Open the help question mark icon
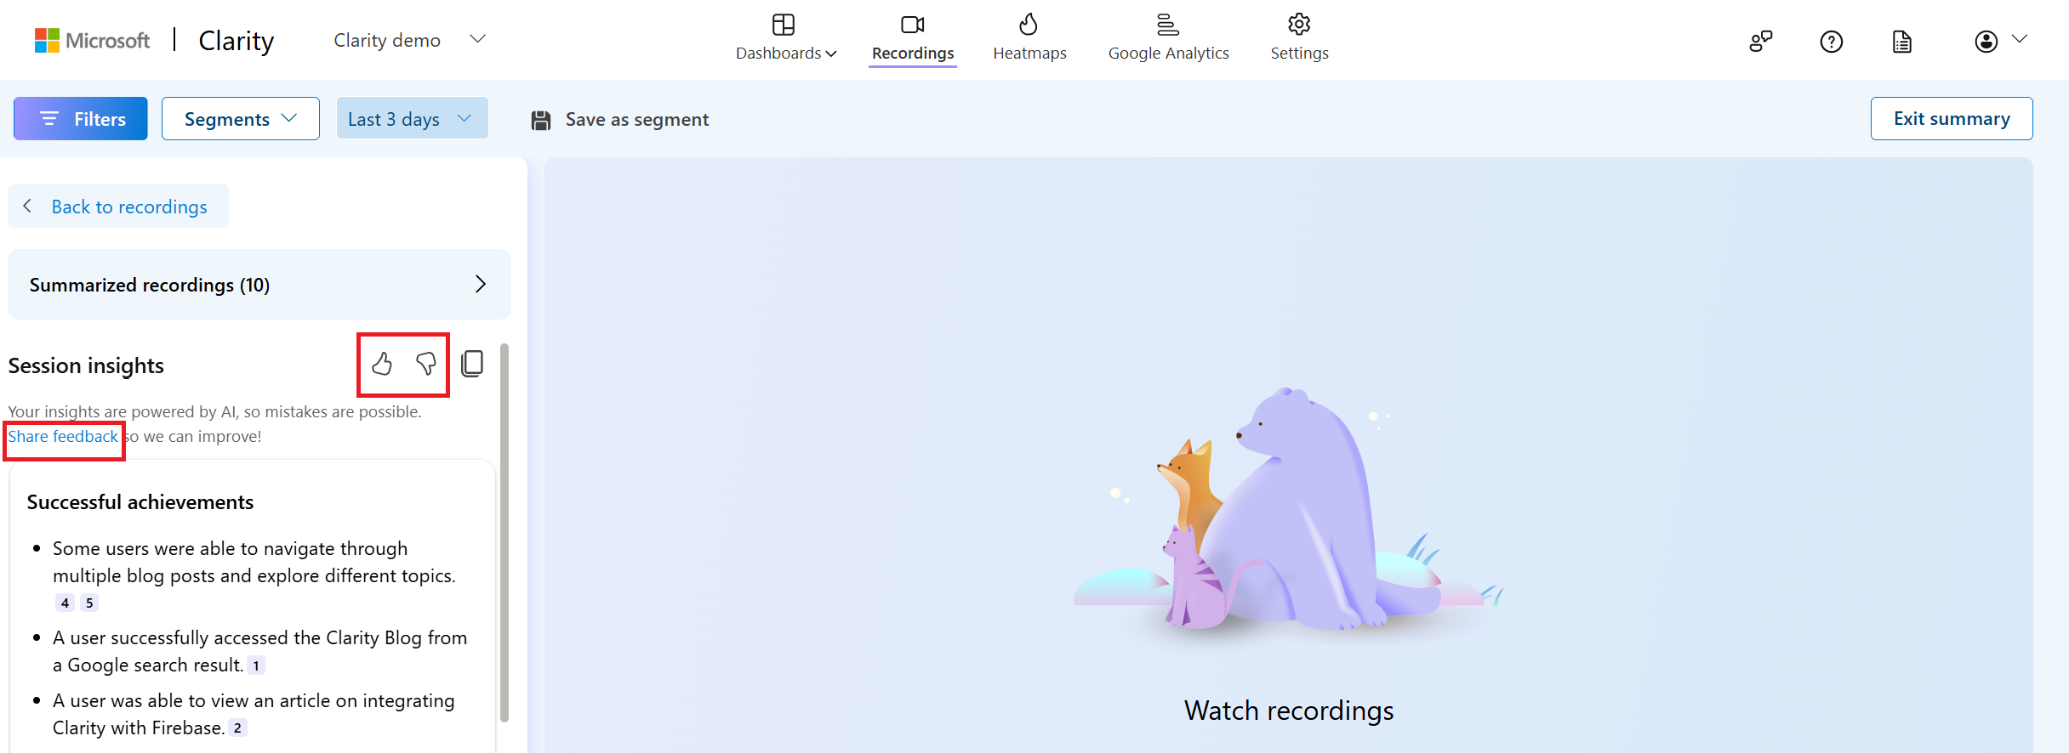The image size is (2069, 753). [1831, 41]
